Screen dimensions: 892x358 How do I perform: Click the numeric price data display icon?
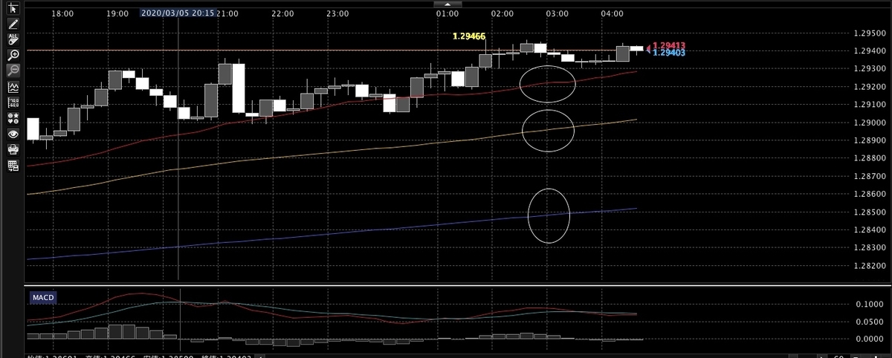(13, 102)
